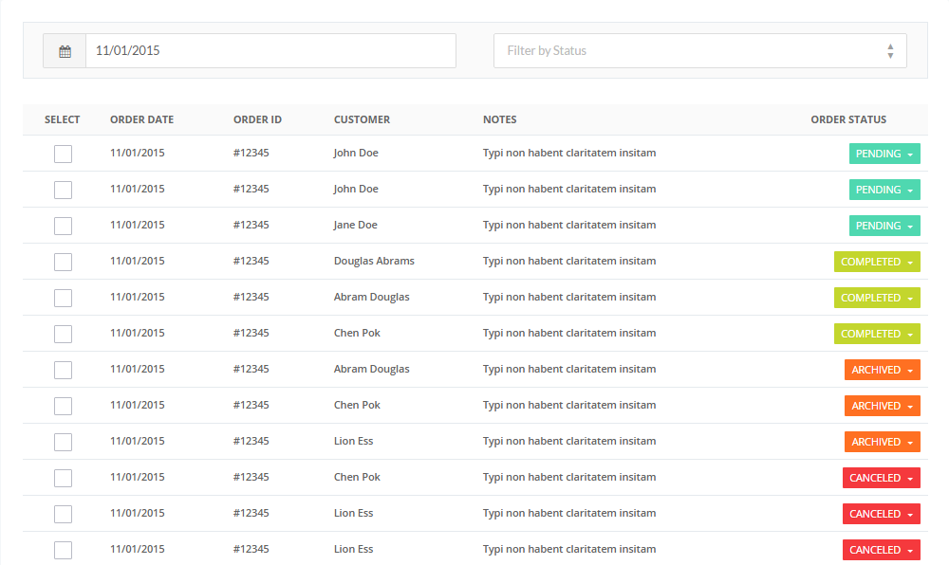This screenshot has height=565, width=949.
Task: Click the Customer column header
Action: click(x=362, y=119)
